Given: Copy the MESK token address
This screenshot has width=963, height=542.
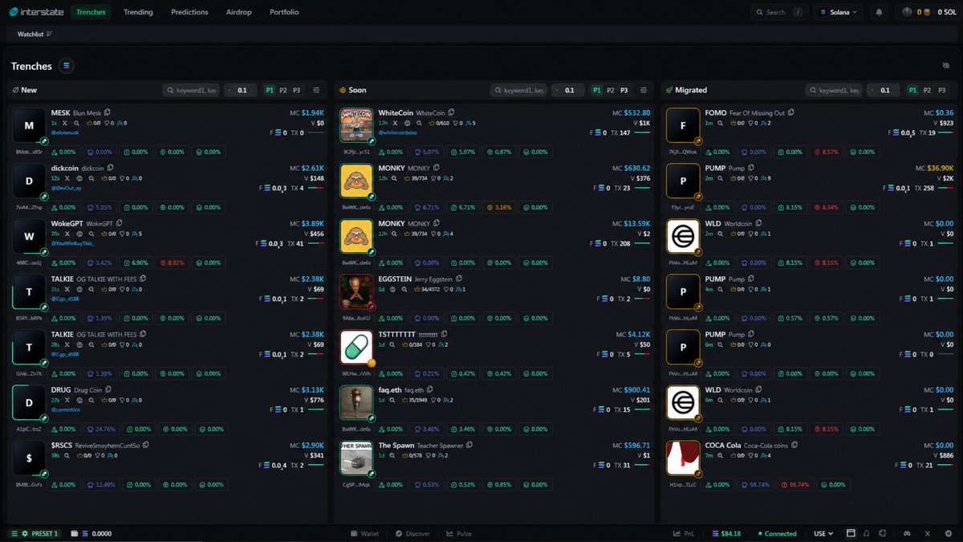Looking at the screenshot, I should point(108,112).
